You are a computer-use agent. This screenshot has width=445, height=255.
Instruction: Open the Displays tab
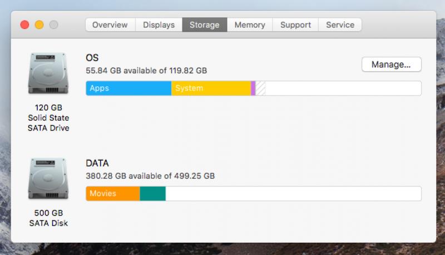pyautogui.click(x=159, y=24)
